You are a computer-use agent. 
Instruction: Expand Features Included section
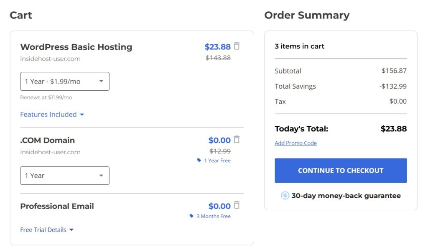click(52, 115)
